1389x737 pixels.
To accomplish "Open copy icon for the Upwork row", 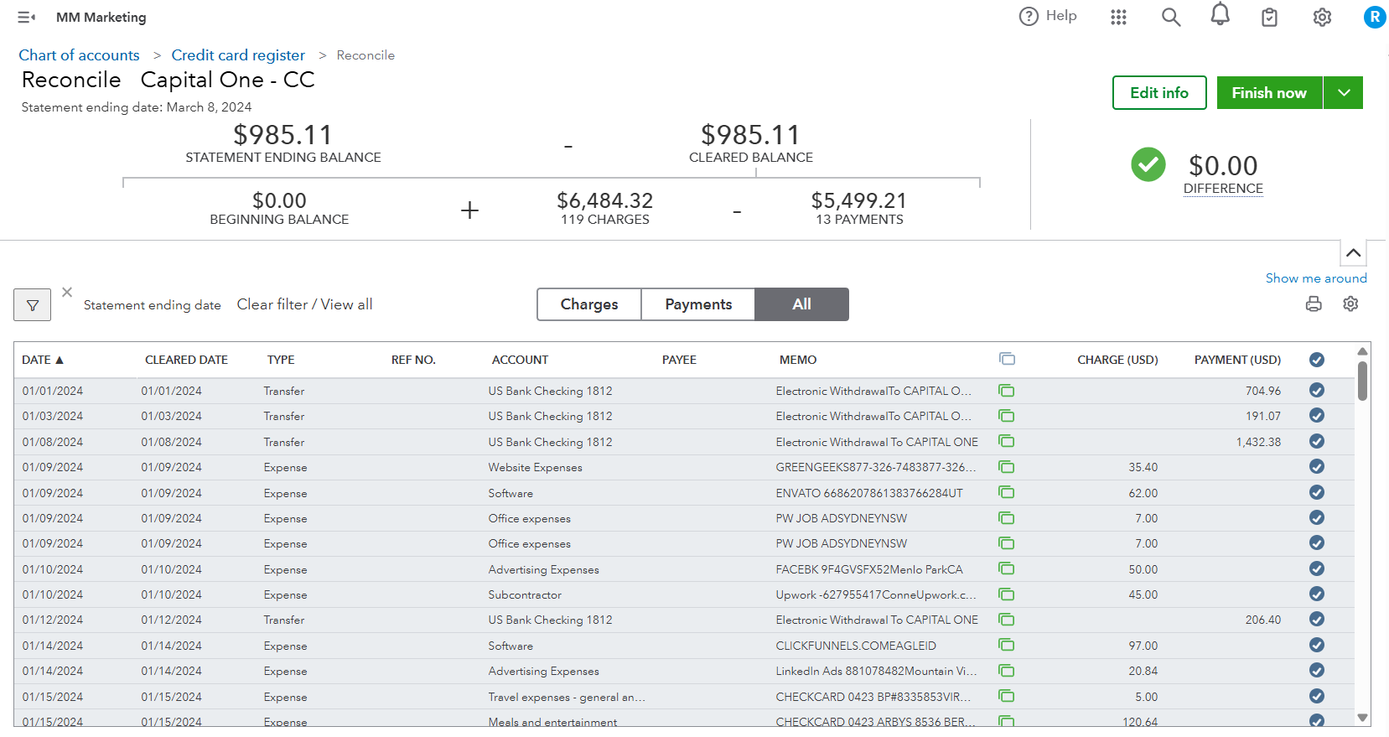I will (1007, 594).
